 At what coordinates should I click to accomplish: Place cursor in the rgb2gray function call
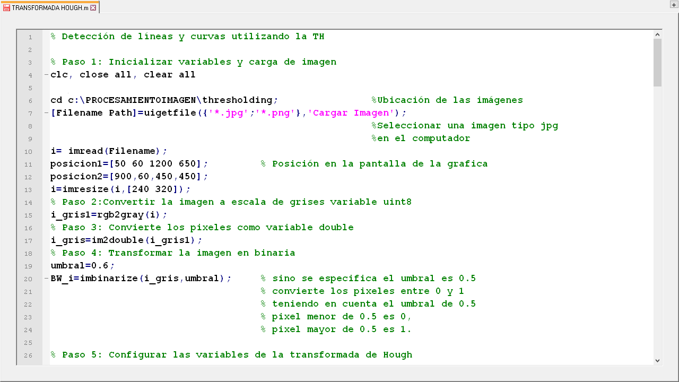[120, 215]
